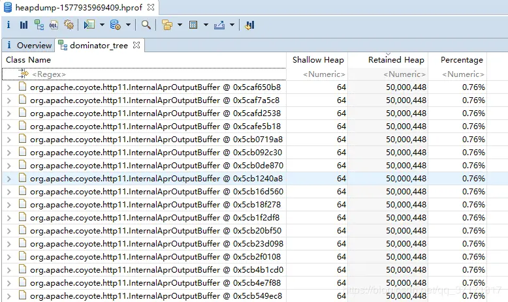
Task: Select object file icon of 0x5cb4b1cd0 row
Action: coord(22,269)
